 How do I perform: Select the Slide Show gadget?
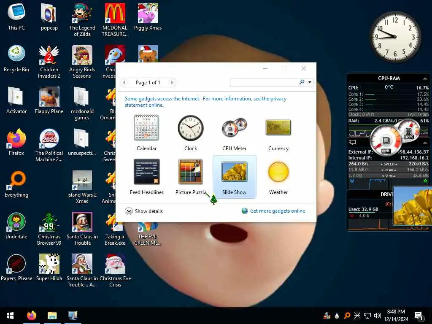[x=235, y=177]
